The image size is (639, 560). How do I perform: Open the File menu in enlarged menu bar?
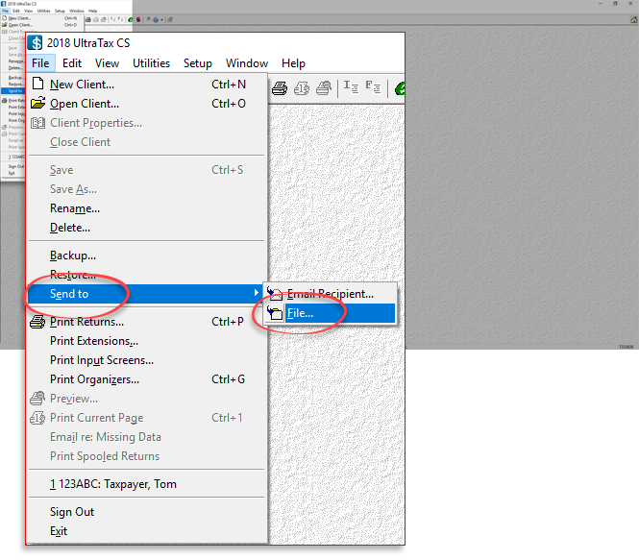coord(40,63)
